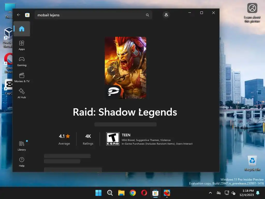Launch Opera browser from the taskbar

pos(144,193)
